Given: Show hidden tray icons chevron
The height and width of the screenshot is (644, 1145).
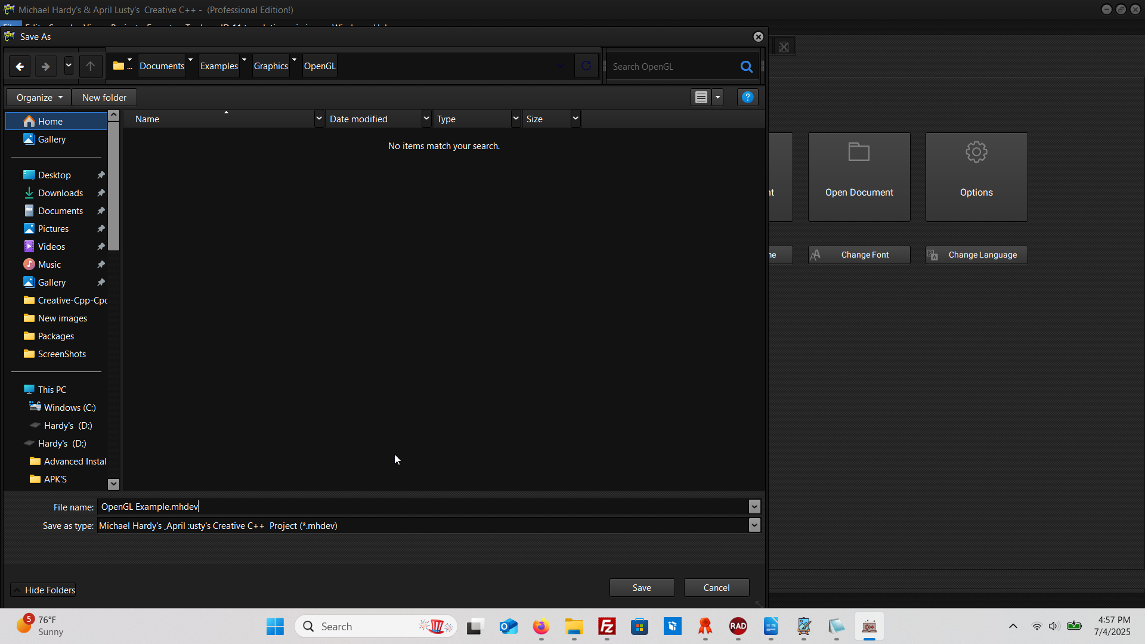Looking at the screenshot, I should click(x=1013, y=626).
